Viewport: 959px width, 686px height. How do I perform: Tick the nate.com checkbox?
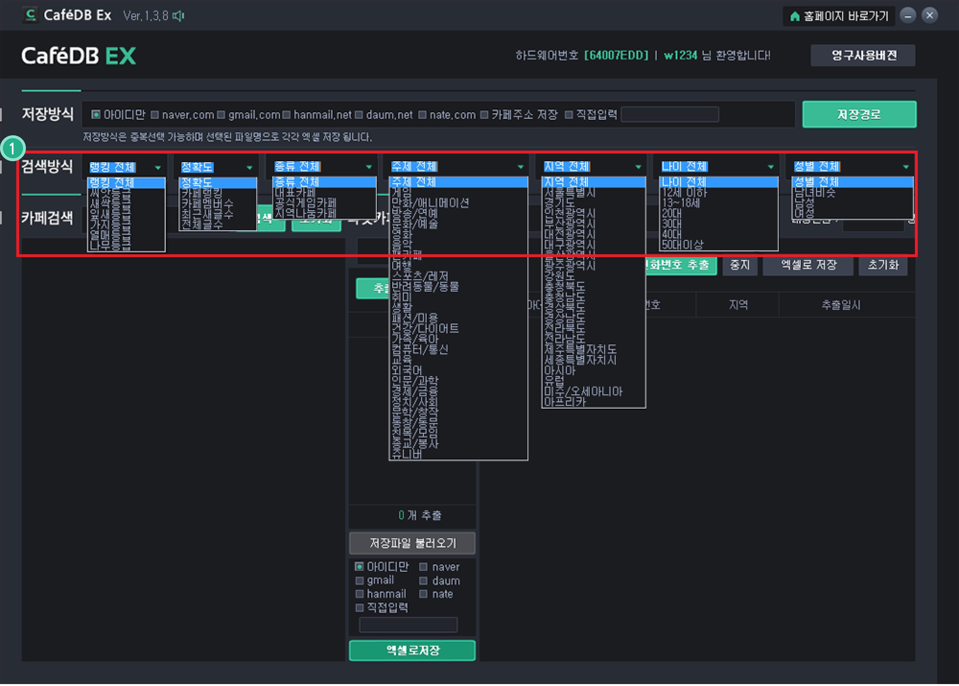pyautogui.click(x=422, y=114)
